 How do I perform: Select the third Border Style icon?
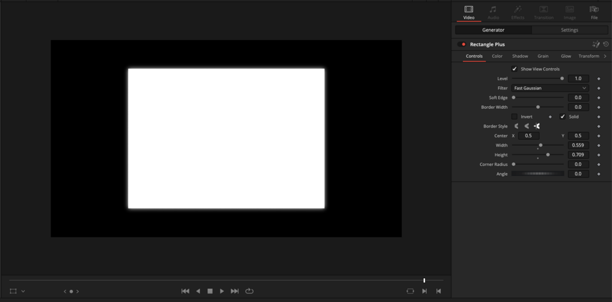(536, 126)
